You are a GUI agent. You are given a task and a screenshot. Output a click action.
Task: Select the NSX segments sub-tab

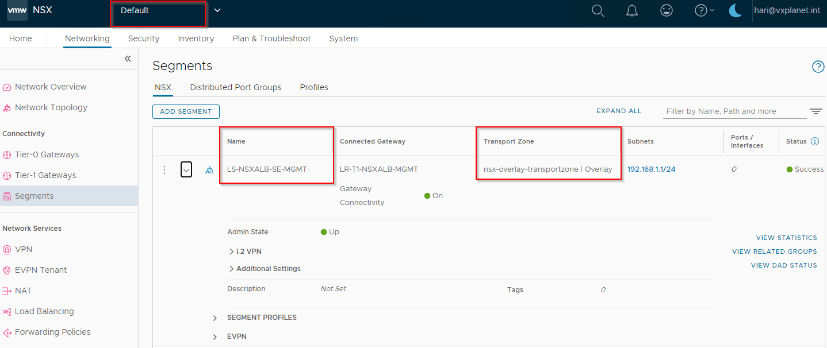[163, 87]
